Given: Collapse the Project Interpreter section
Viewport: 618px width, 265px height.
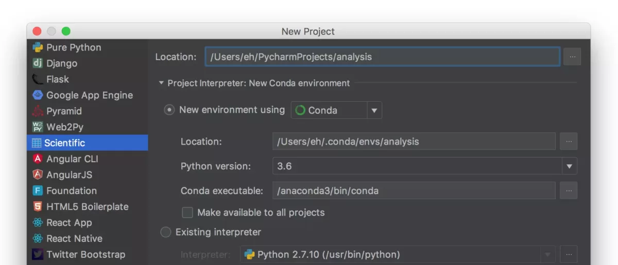Looking at the screenshot, I should pos(161,83).
